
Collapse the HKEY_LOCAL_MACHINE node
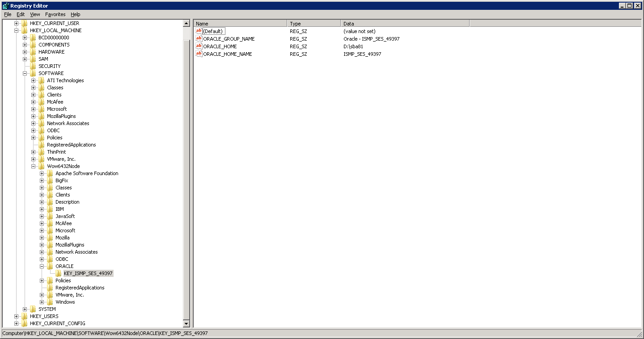click(17, 30)
